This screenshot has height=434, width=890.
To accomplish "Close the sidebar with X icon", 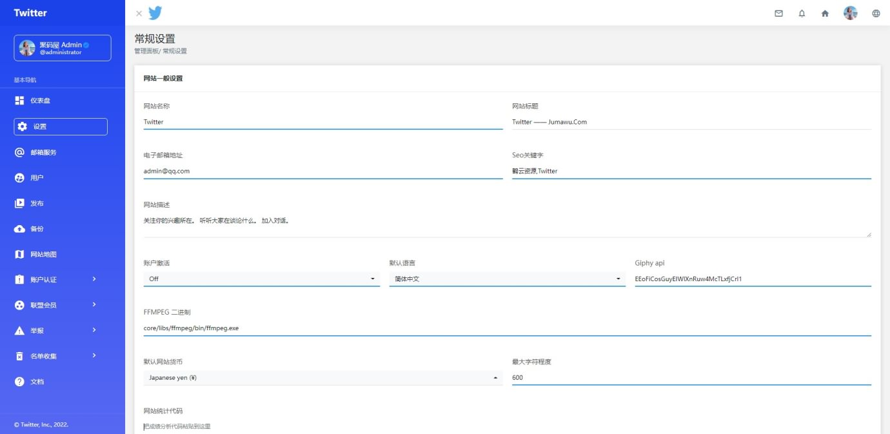I will [x=139, y=14].
